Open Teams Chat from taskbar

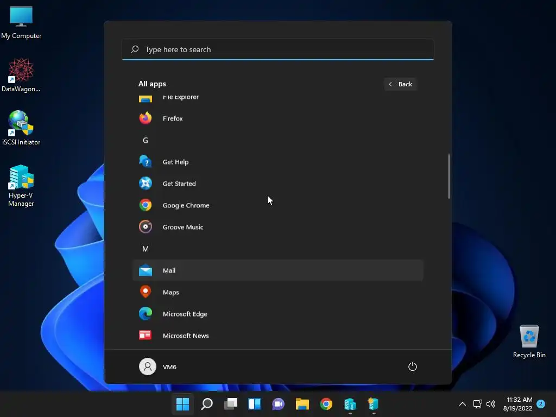tap(279, 404)
